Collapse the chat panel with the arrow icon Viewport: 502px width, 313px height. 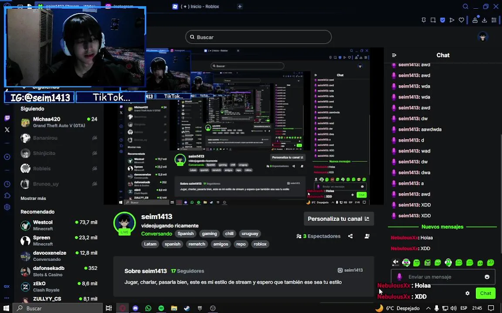coord(394,55)
